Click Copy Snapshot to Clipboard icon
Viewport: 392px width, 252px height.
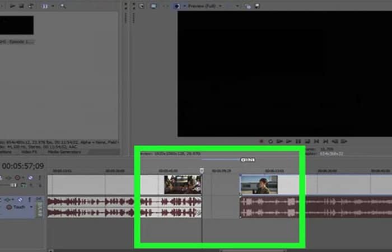pos(248,6)
